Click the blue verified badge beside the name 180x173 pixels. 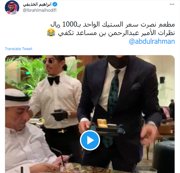pos(55,5)
